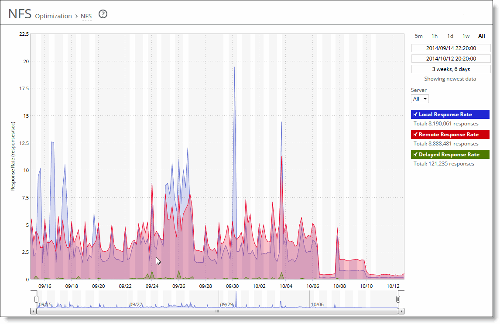500x324 pixels.
Task: Select the 5m time range
Action: coord(419,36)
